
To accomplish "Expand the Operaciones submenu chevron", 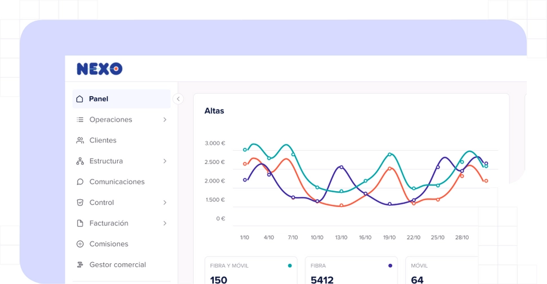I will (x=165, y=120).
